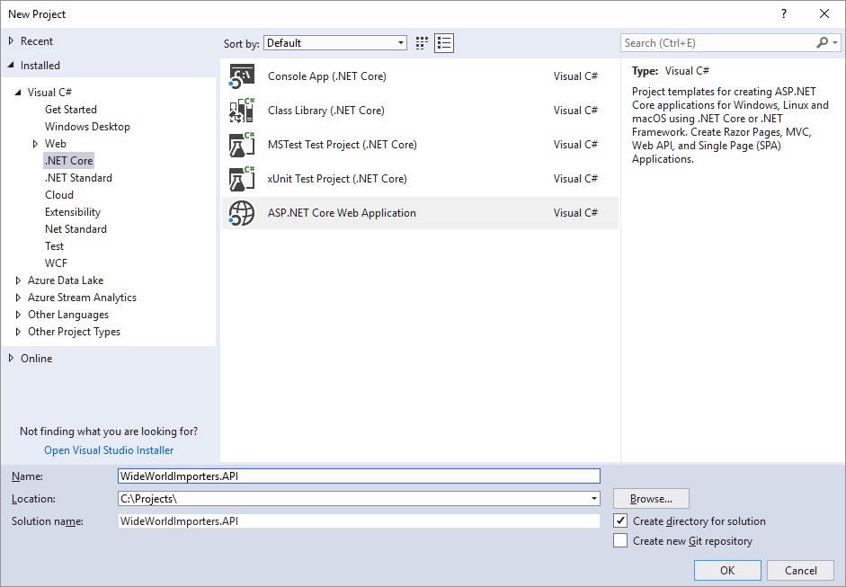Select the Windows Desktop category
846x587 pixels.
coord(87,127)
